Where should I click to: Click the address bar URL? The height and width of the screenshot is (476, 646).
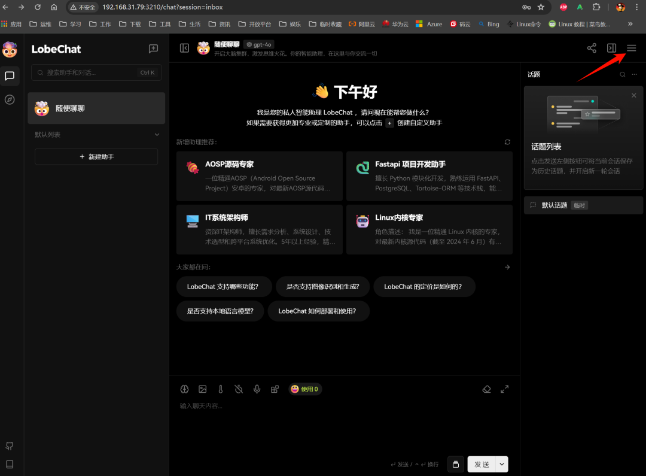(162, 7)
